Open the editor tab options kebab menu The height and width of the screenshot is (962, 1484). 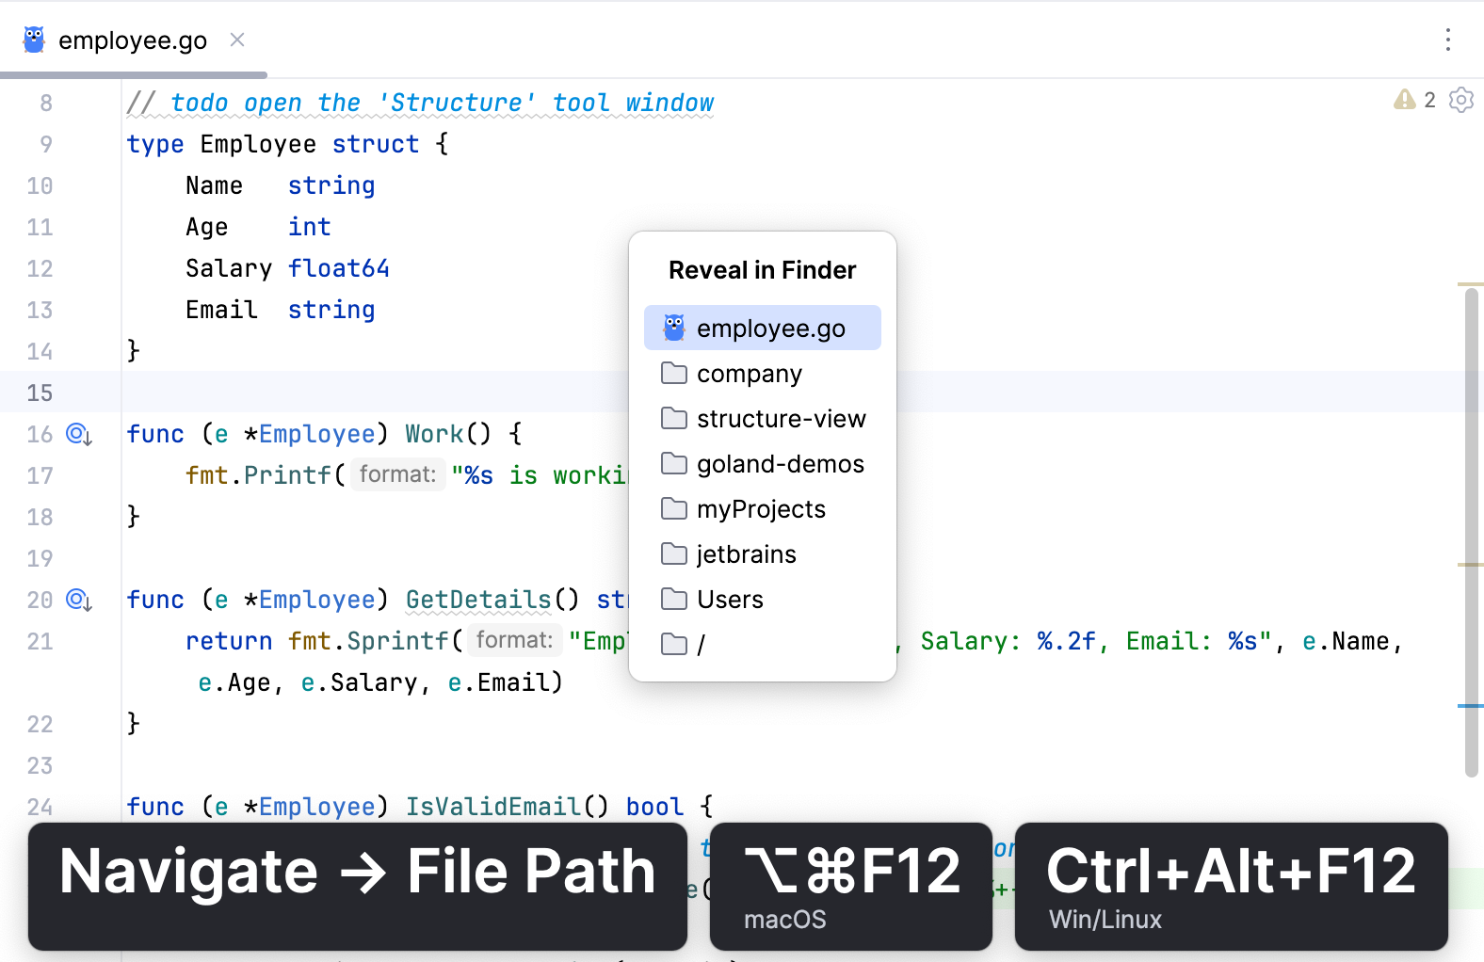[1447, 40]
